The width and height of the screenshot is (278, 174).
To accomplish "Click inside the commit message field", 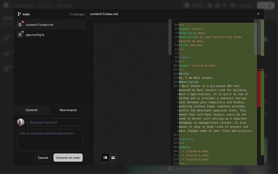I will pyautogui.click(x=55, y=122).
